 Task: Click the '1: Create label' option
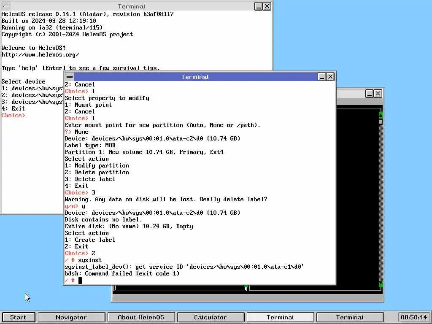(x=90, y=240)
